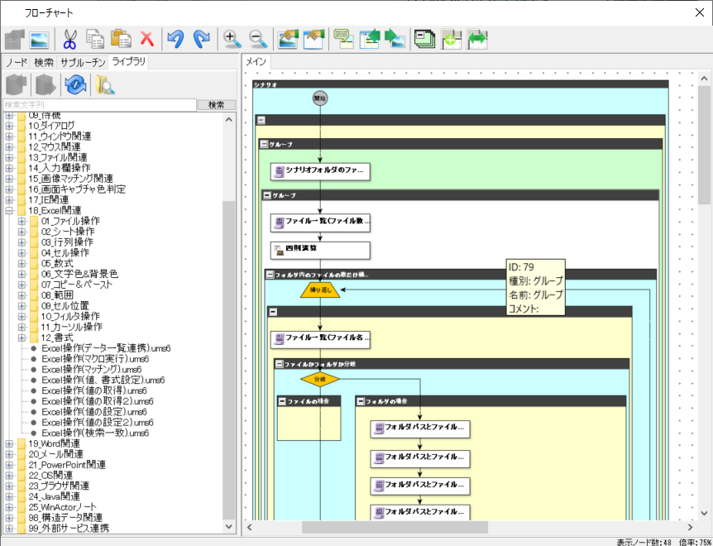Viewport: 713px width, 546px height.
Task: Collapse the ファイルかフォルダか分岐 group
Action: coord(279,363)
